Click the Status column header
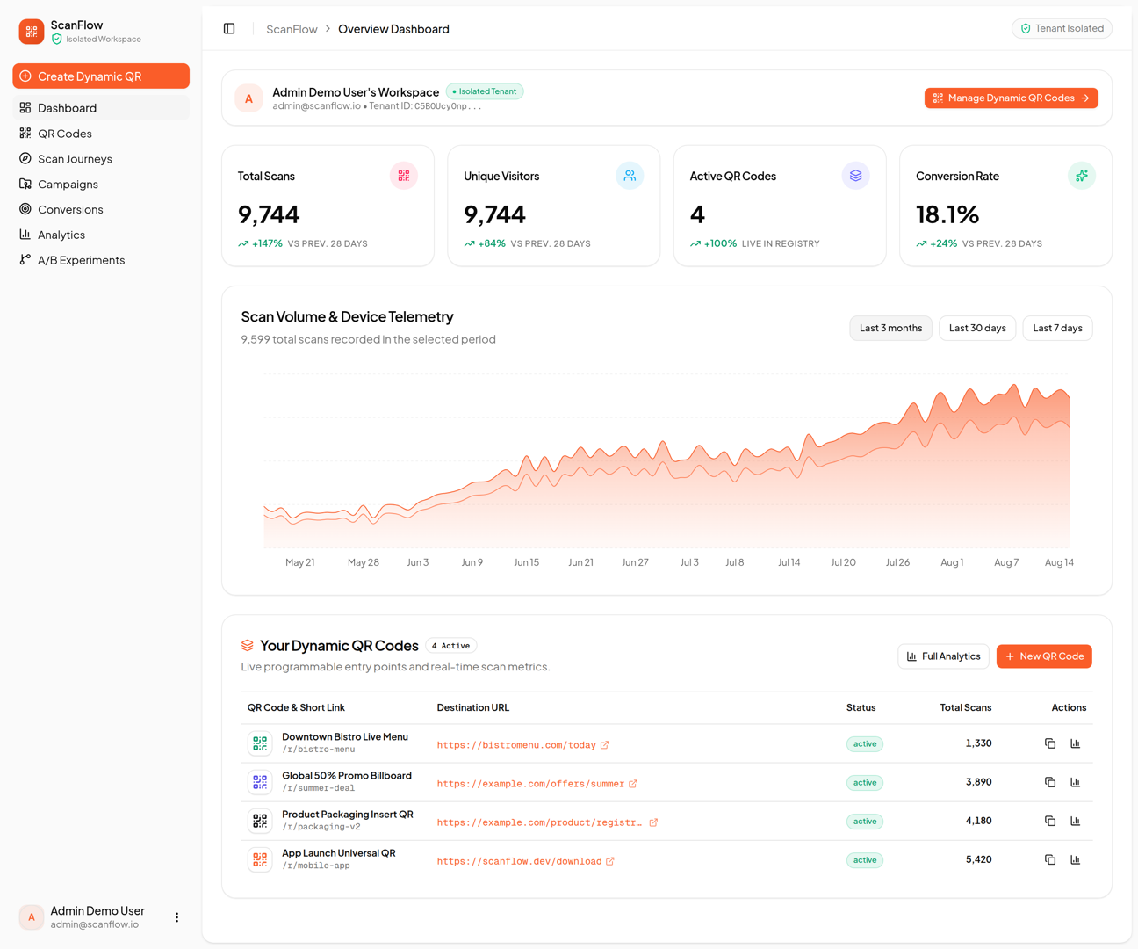This screenshot has width=1138, height=949. pyautogui.click(x=861, y=707)
